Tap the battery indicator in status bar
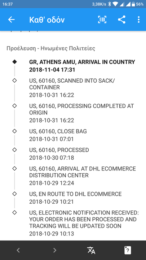The width and height of the screenshot is (146, 260). click(133, 4)
